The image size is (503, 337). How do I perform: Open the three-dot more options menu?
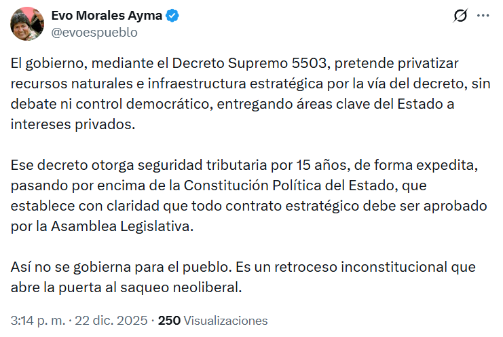pos(483,15)
